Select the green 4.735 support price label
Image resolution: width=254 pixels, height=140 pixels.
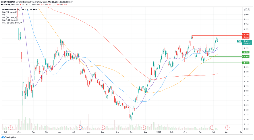246,63
